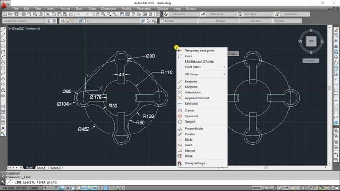The width and height of the screenshot is (340, 191).
Task: Open the Properties palette icon
Action: coord(122,14)
